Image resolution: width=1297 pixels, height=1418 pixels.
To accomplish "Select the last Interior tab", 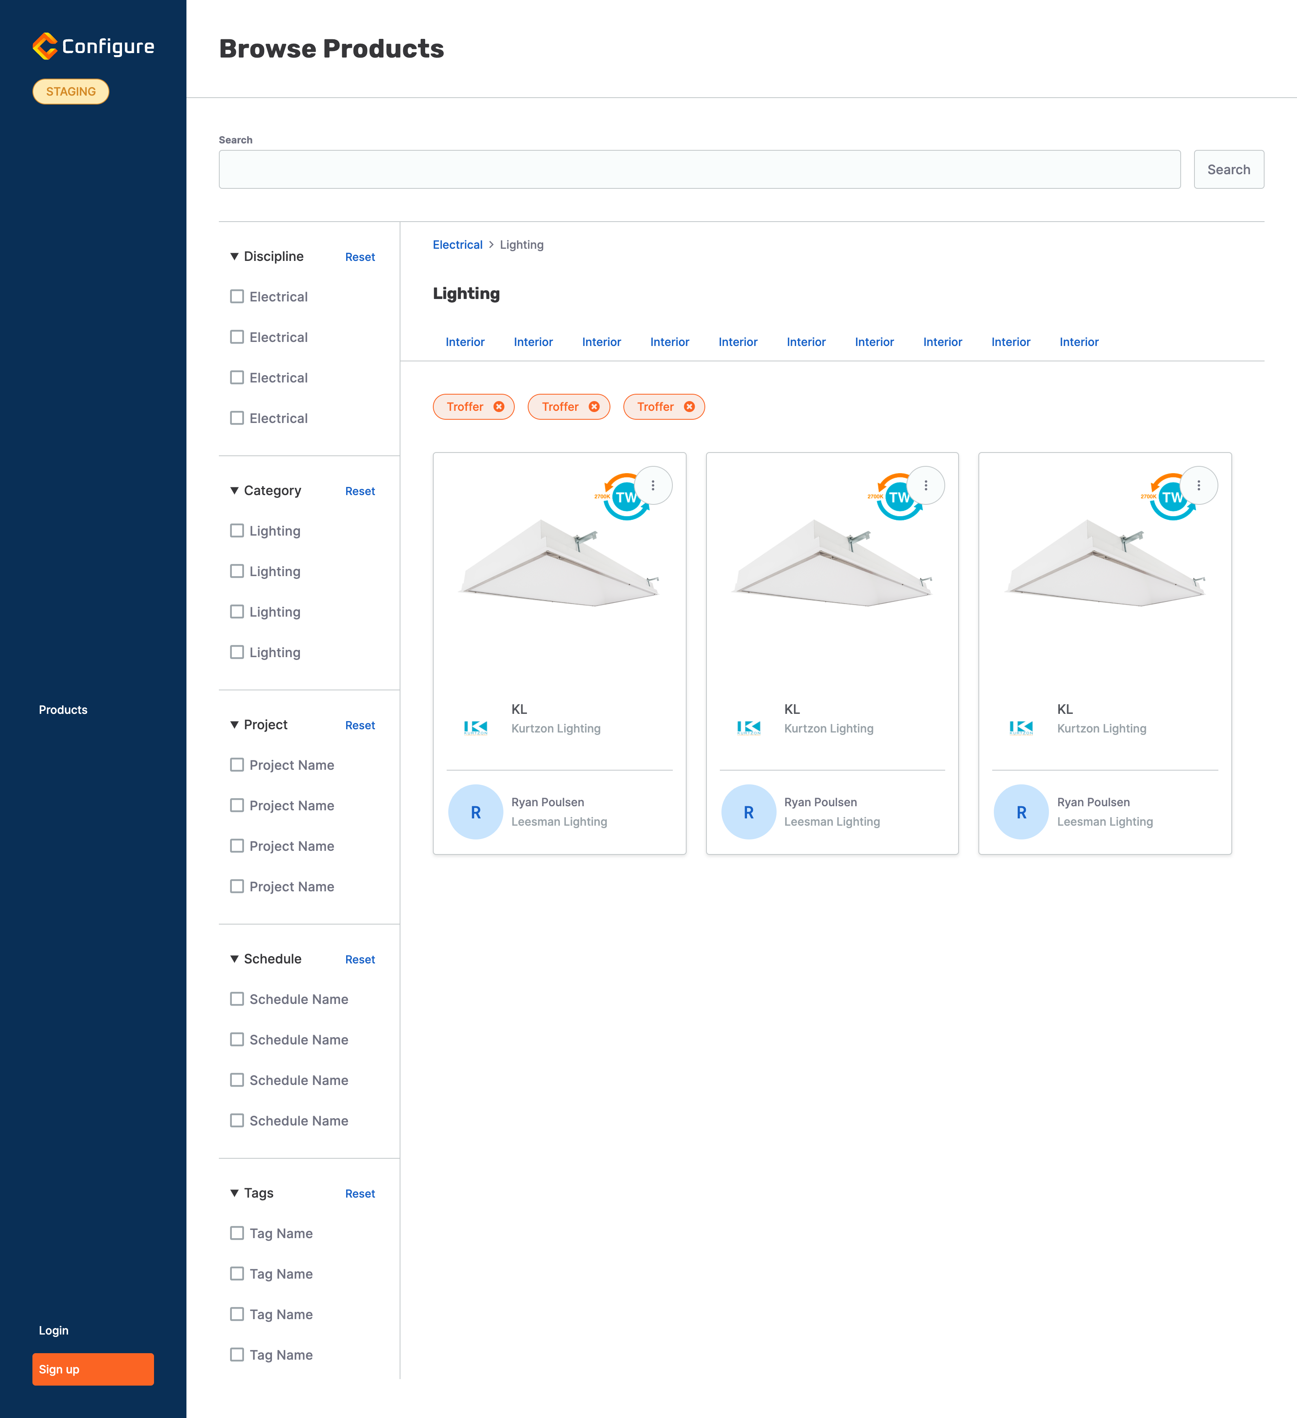I will [x=1079, y=342].
